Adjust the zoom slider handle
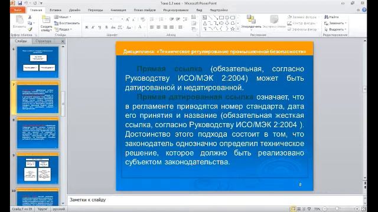378x212 pixels. coord(337,209)
